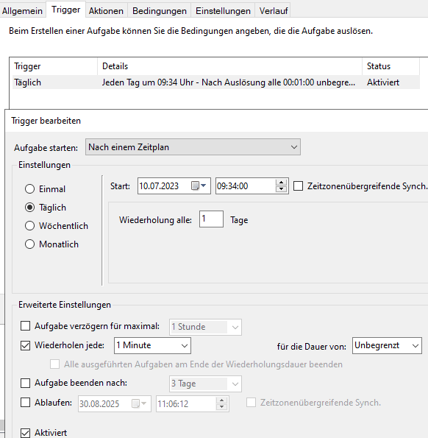428x438 pixels.
Task: Switch to the Verlauf tab
Action: pyautogui.click(x=273, y=11)
